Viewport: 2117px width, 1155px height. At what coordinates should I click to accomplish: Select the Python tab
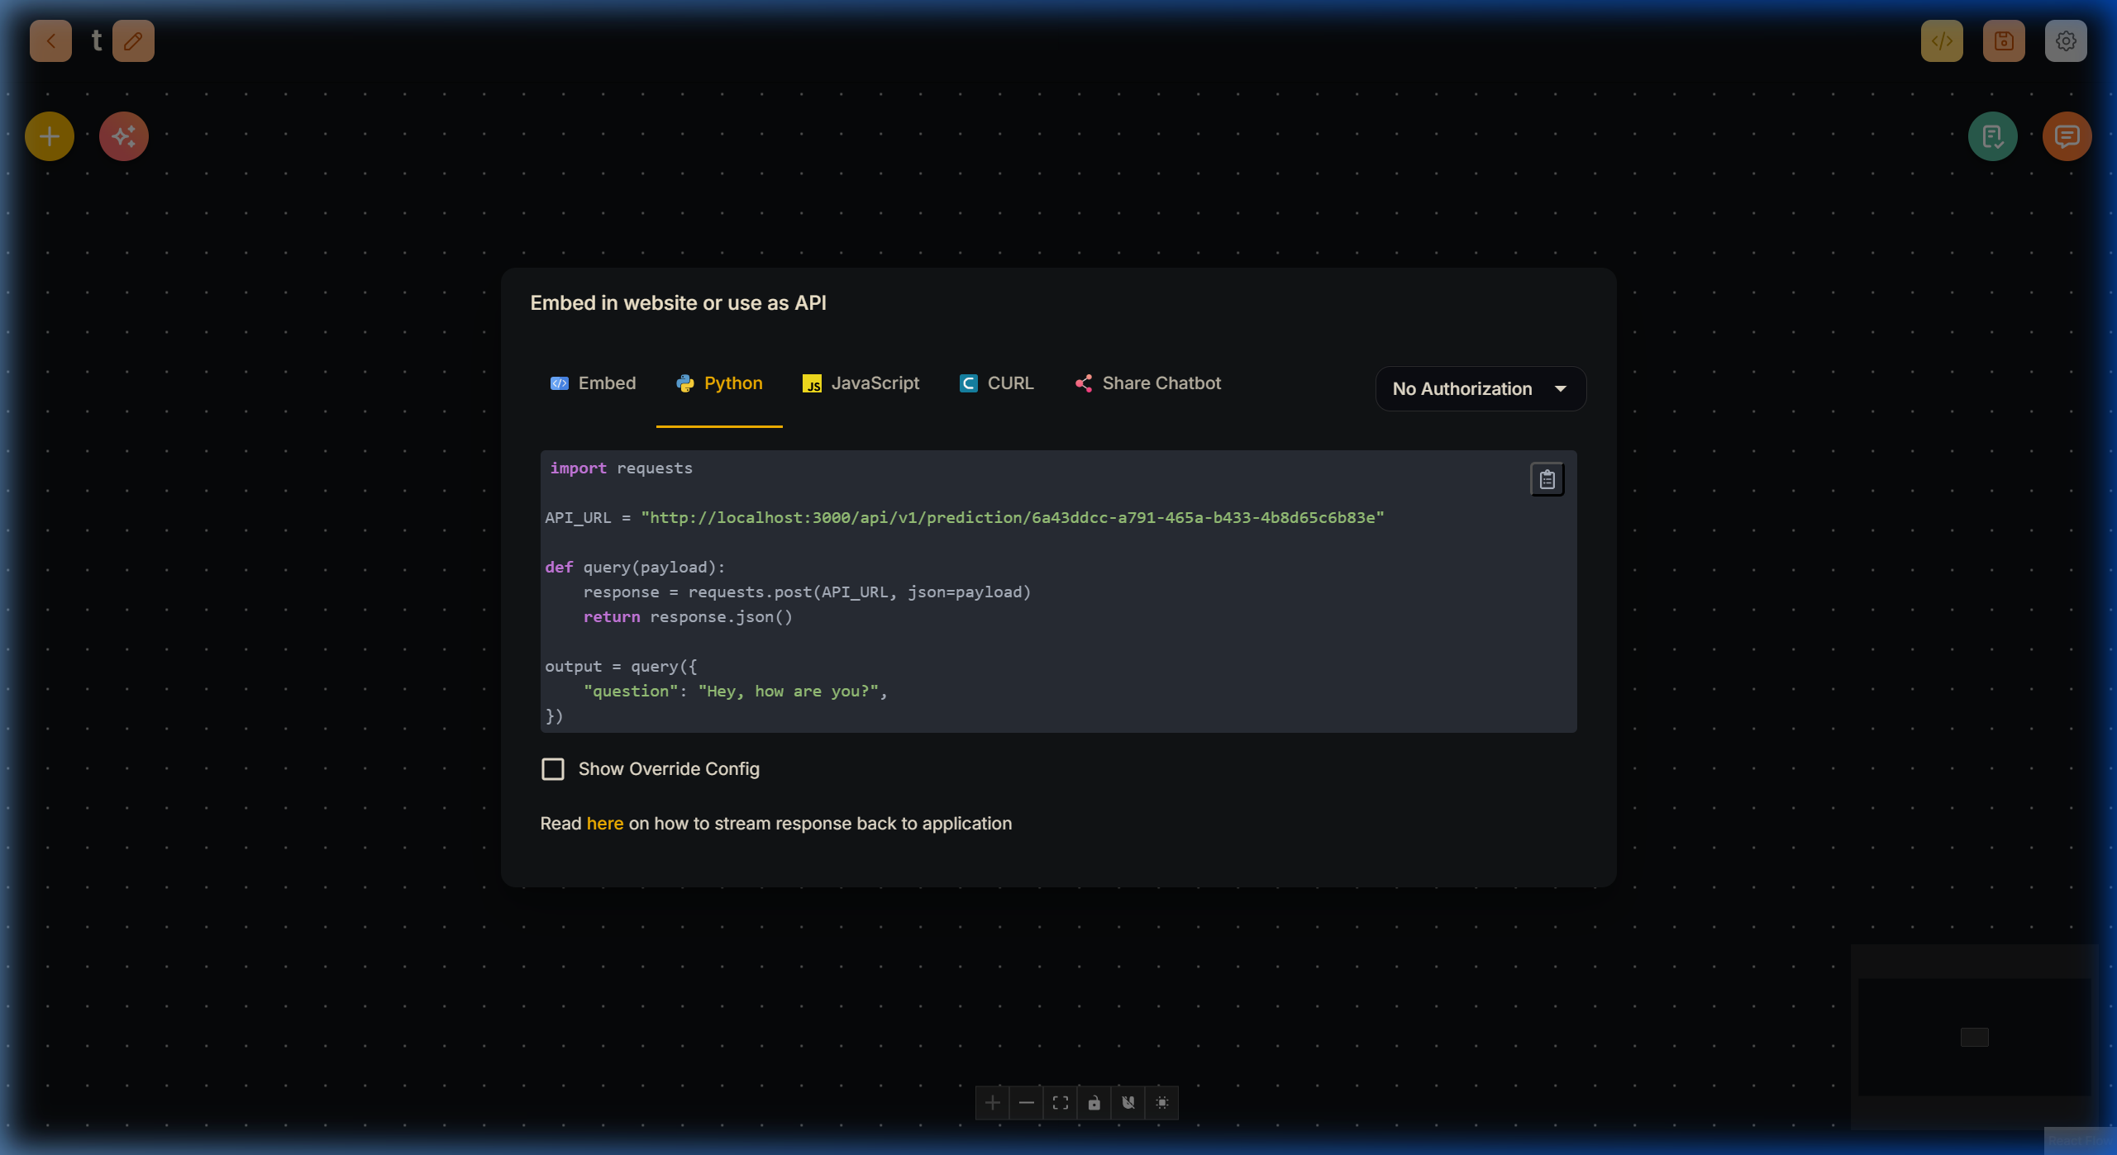point(719,383)
